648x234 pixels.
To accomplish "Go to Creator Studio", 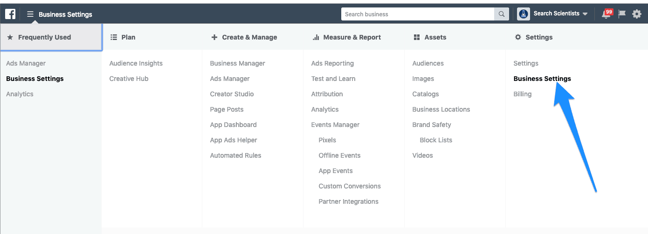I will tap(232, 94).
